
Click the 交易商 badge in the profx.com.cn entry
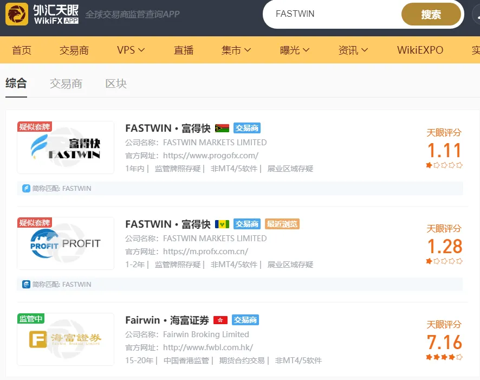pos(247,224)
